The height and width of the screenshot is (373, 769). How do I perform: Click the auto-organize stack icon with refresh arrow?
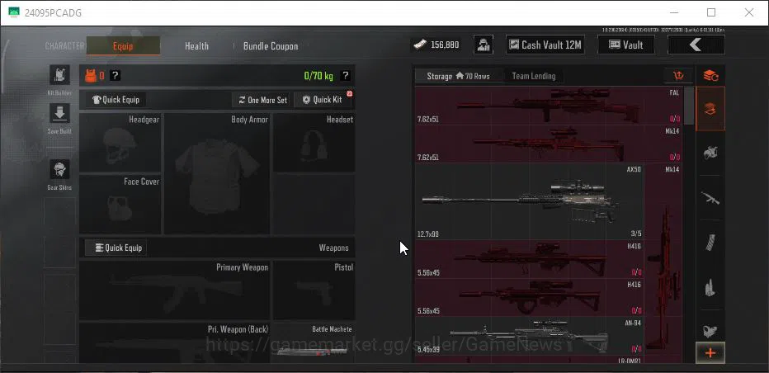pos(710,76)
